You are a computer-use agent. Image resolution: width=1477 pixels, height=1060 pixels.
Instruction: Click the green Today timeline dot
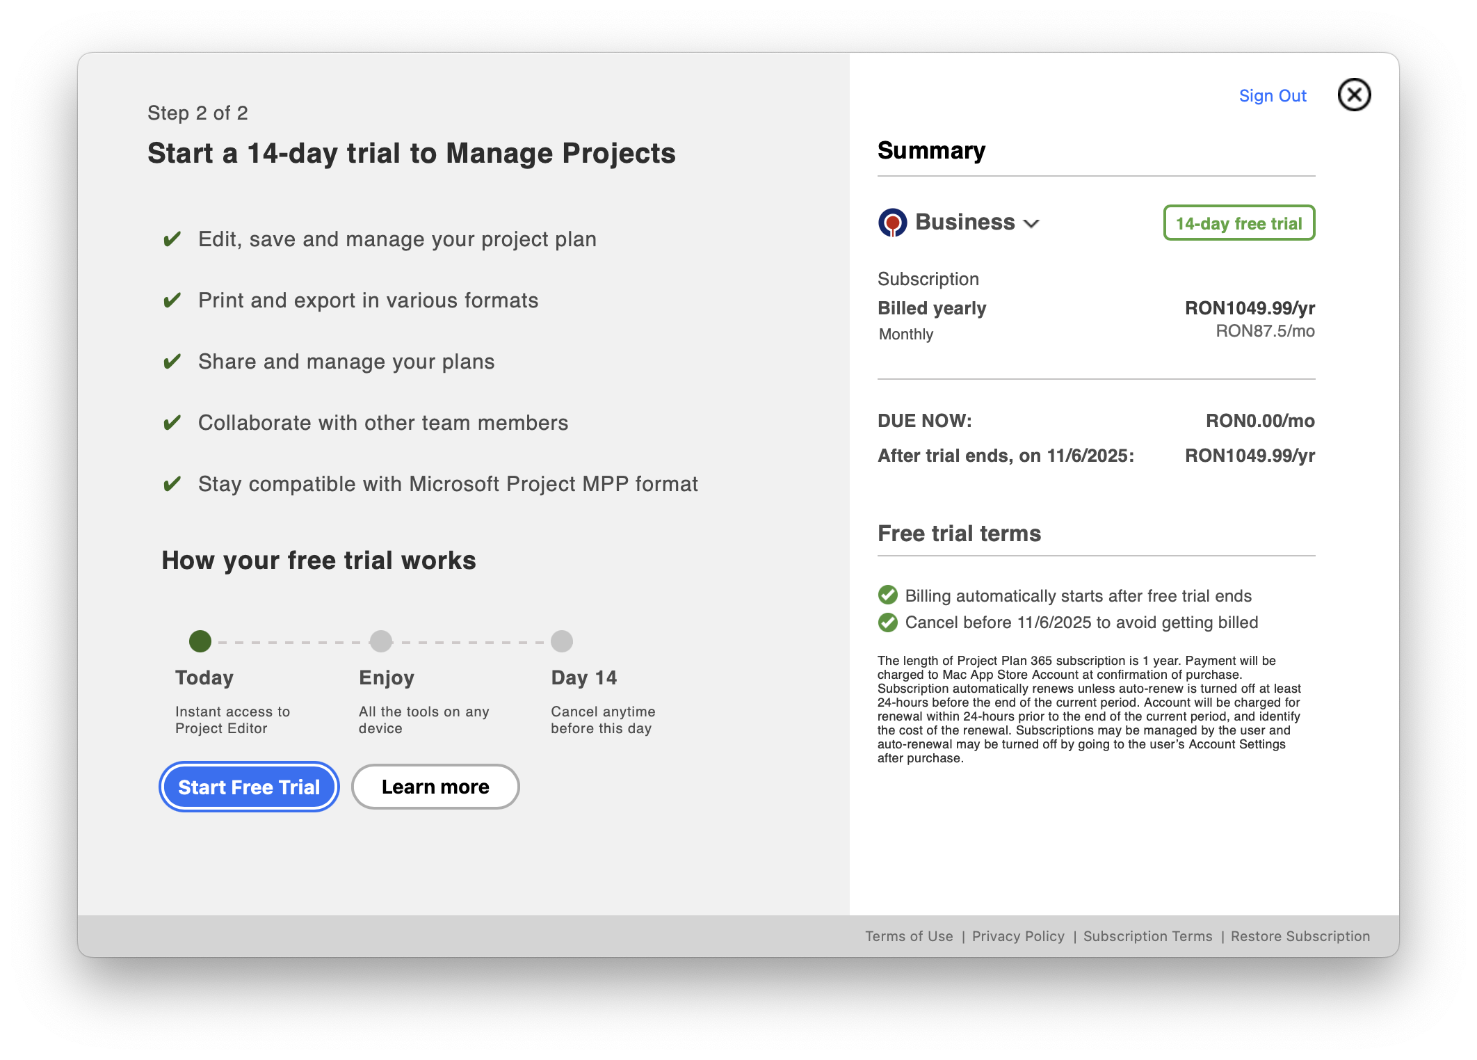[x=200, y=641]
